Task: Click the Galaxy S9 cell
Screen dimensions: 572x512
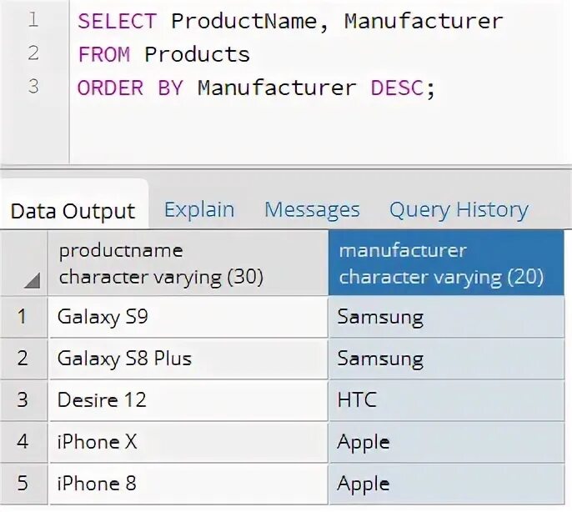Action: (x=188, y=317)
